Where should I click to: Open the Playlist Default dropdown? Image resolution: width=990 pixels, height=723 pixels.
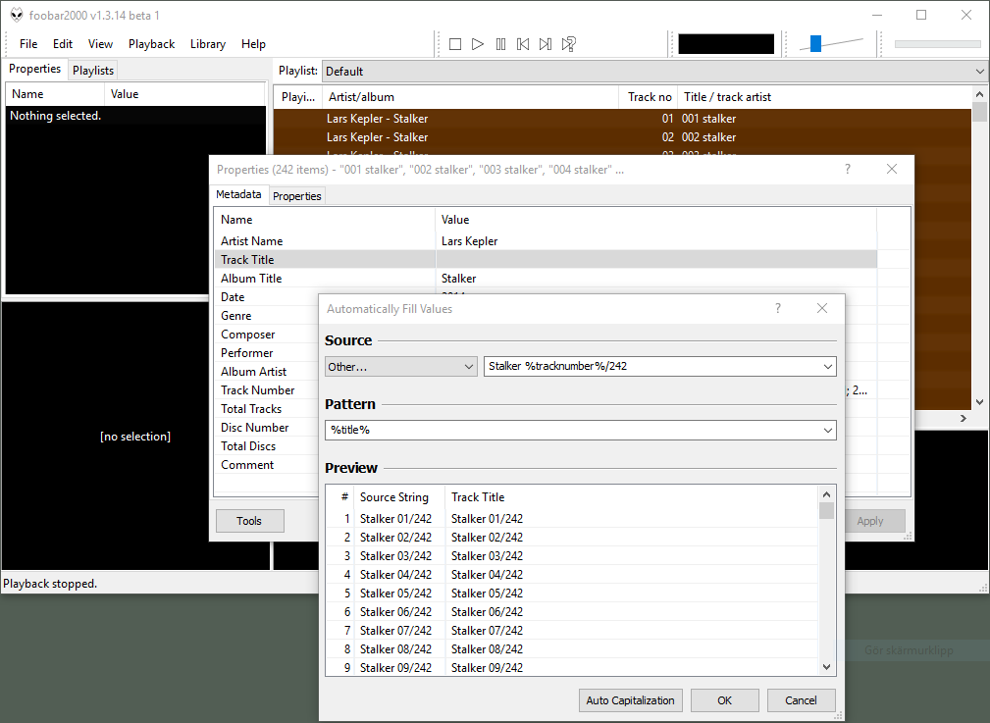click(x=979, y=72)
